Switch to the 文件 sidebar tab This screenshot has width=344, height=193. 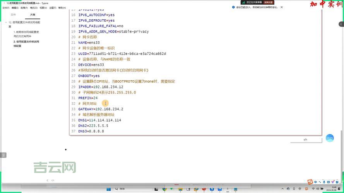[13, 15]
